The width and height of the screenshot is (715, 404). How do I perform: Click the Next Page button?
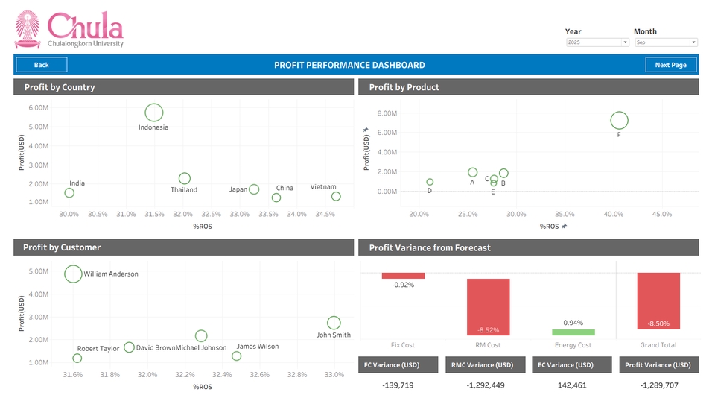click(x=670, y=65)
